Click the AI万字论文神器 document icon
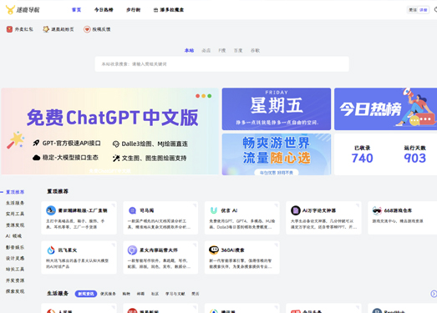This screenshot has width=437, height=313. [x=296, y=210]
